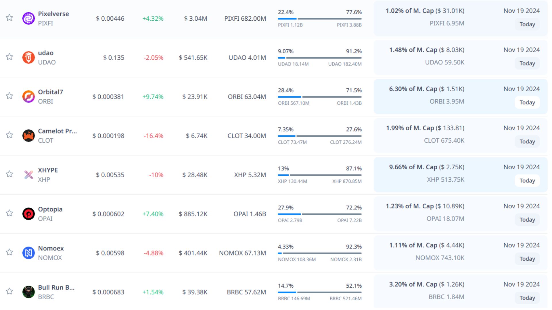Click the Optopia red-black logo
Image resolution: width=552 pixels, height=310 pixels.
click(28, 214)
